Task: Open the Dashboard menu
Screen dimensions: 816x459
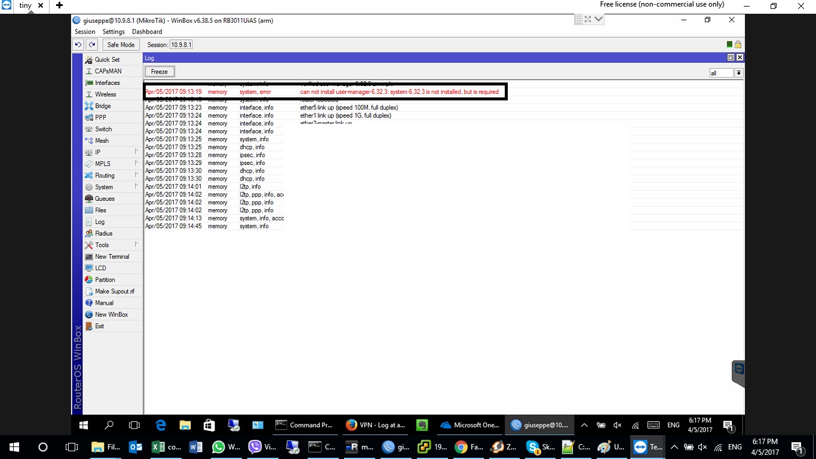Action: [x=147, y=32]
